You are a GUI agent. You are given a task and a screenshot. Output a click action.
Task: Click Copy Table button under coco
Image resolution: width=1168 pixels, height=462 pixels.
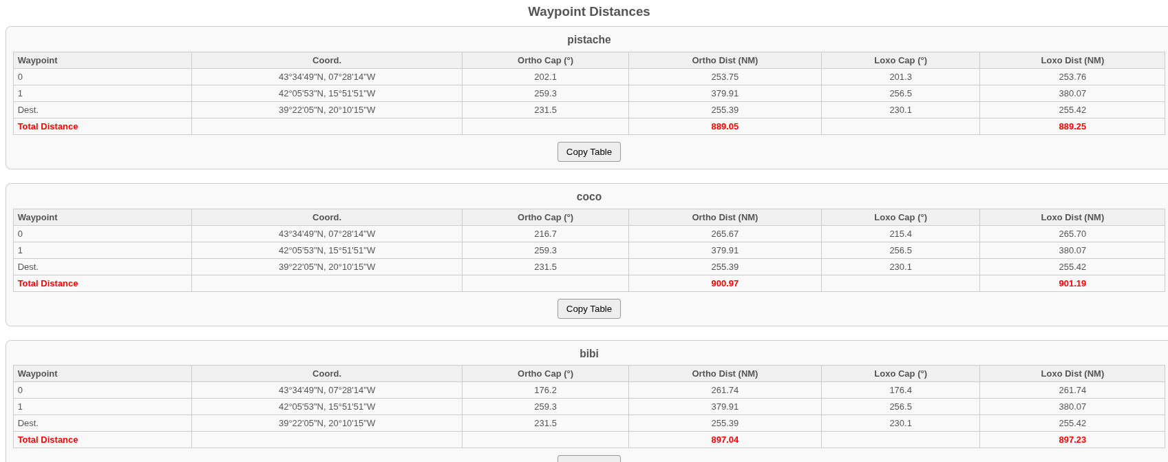coord(588,309)
